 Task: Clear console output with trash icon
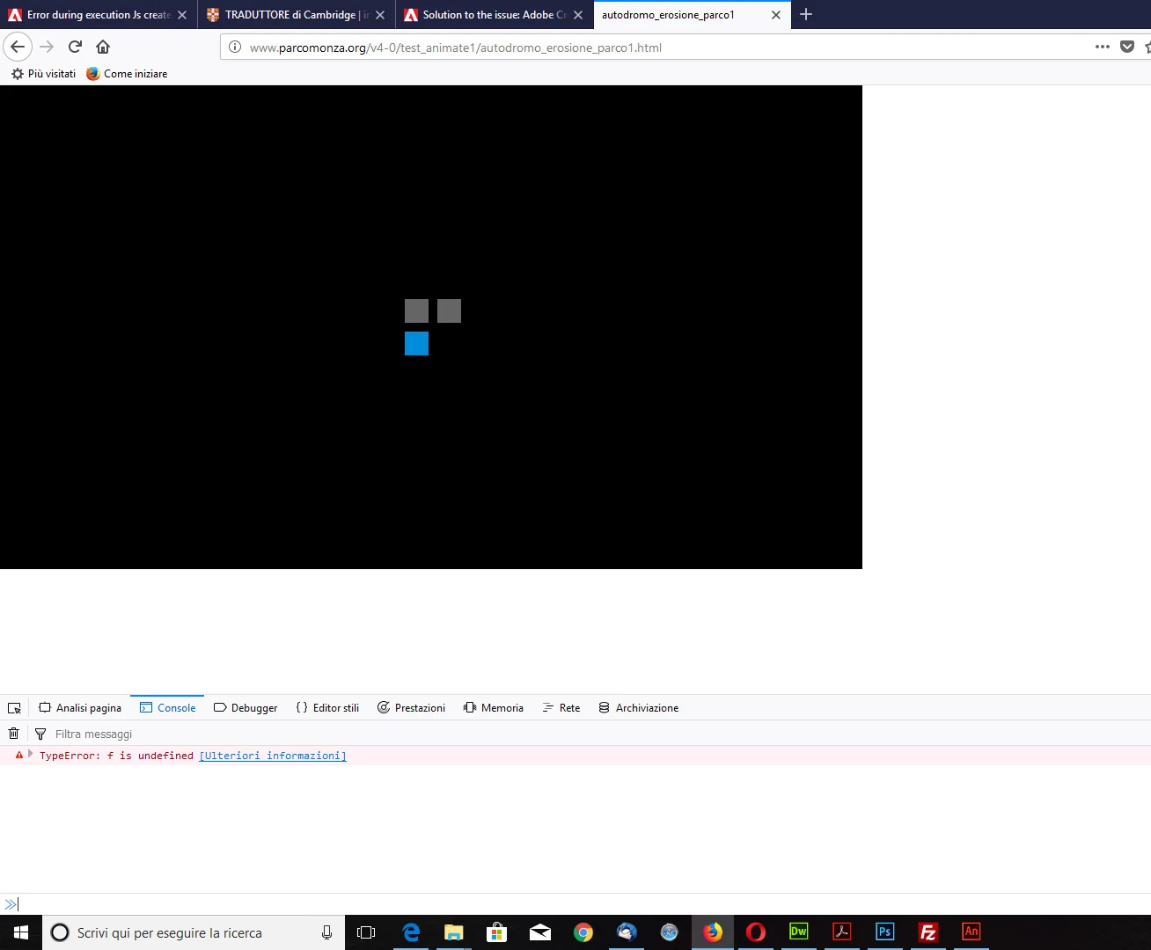13,734
